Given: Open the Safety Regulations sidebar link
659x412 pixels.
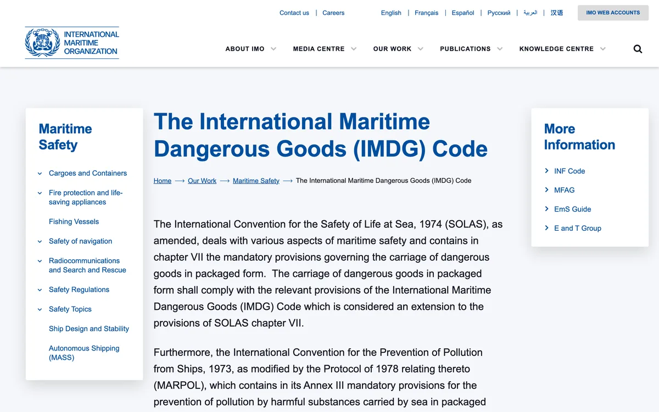Looking at the screenshot, I should click(79, 289).
